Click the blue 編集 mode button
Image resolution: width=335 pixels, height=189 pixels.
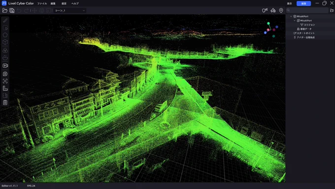(x=303, y=3)
